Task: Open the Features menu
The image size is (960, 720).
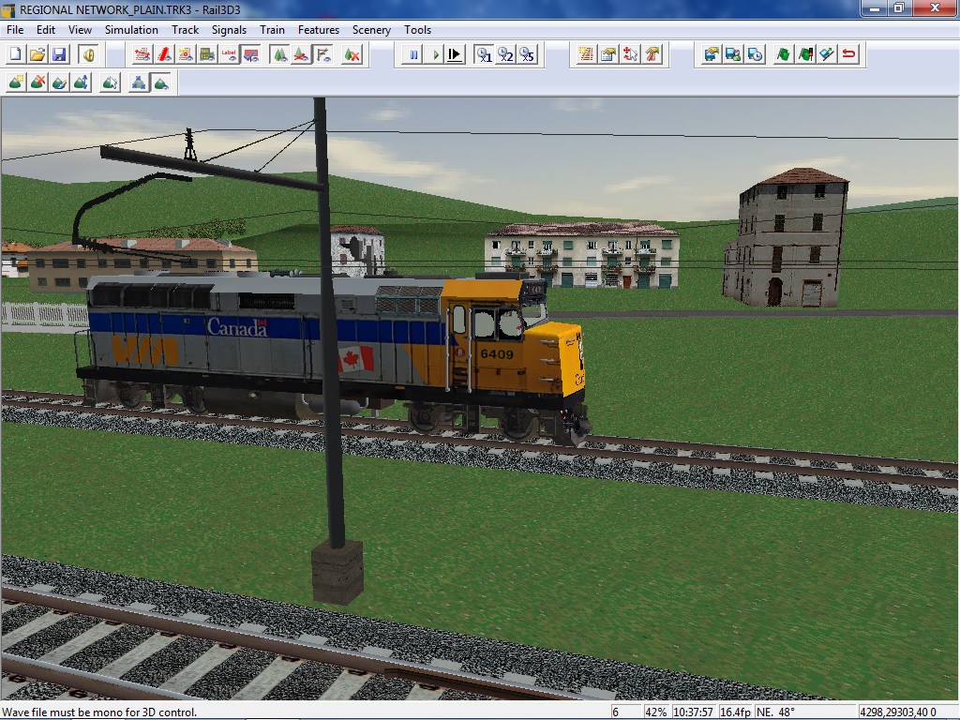Action: [319, 29]
